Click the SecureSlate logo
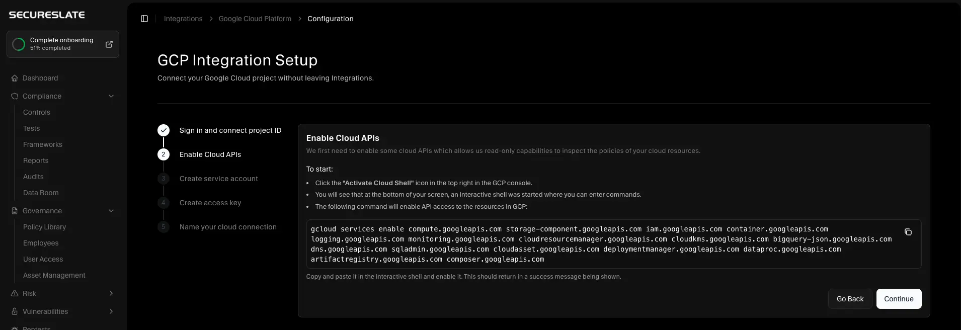 (47, 15)
